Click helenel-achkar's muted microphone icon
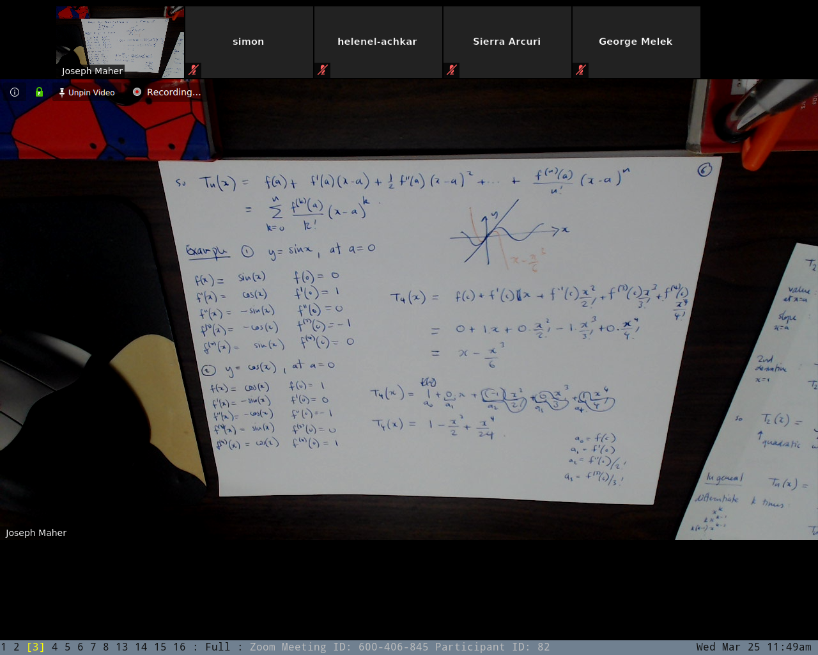This screenshot has height=655, width=818. point(323,70)
